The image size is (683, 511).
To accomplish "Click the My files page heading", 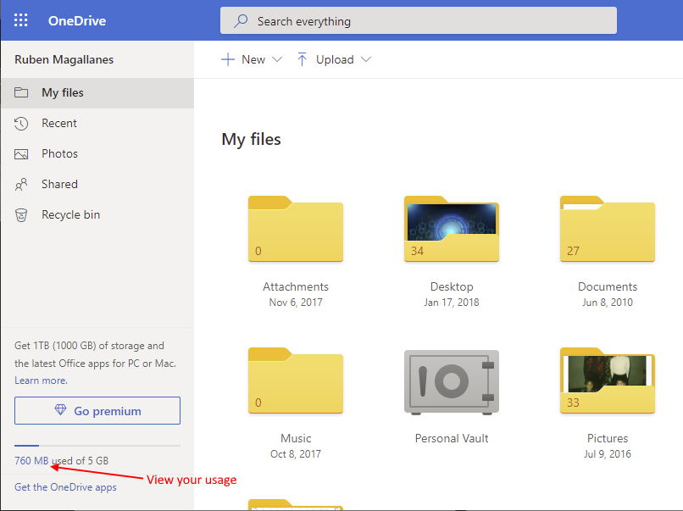I will point(252,140).
